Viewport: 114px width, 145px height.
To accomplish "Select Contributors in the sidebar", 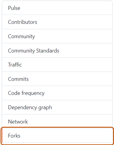I will (x=57, y=22).
